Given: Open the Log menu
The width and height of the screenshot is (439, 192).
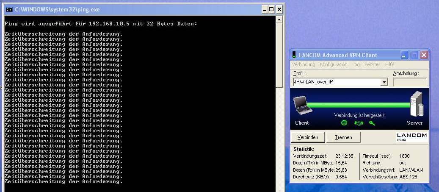Looking at the screenshot, I should [356, 64].
